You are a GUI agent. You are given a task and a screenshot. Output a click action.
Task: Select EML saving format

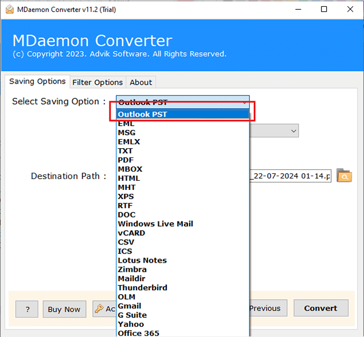pos(183,124)
